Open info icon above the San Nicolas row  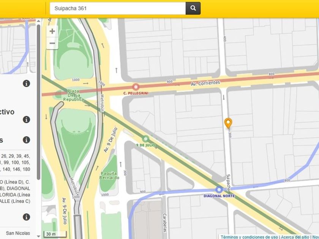[x=27, y=217]
